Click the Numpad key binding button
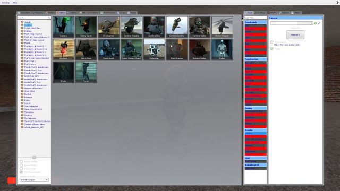Screen dimensions: 340x191 295,34
